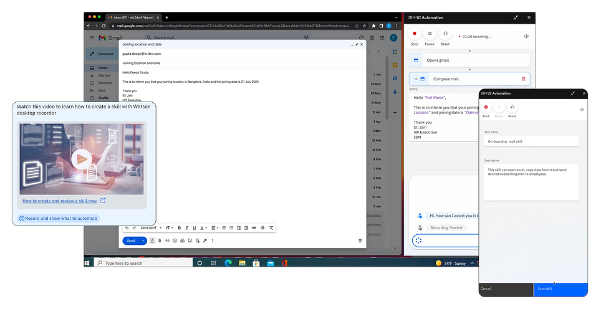Screen dimensions: 611x309
Task: Open a new browser tab
Action: coord(167,17)
